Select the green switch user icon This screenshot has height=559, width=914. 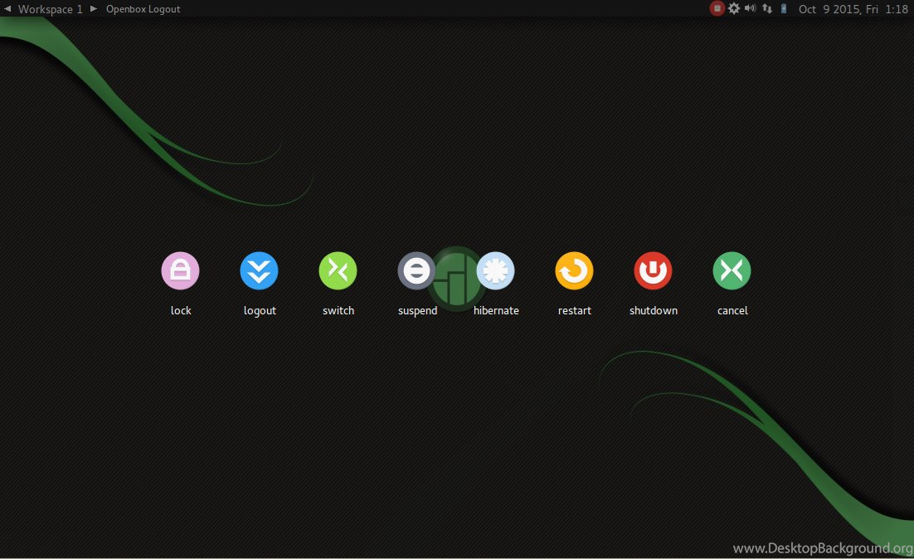[x=338, y=270]
